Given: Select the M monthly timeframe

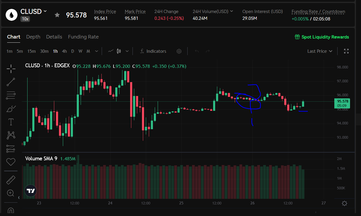Looking at the screenshot, I should (88, 51).
